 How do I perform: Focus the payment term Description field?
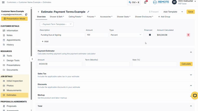point(62,35)
